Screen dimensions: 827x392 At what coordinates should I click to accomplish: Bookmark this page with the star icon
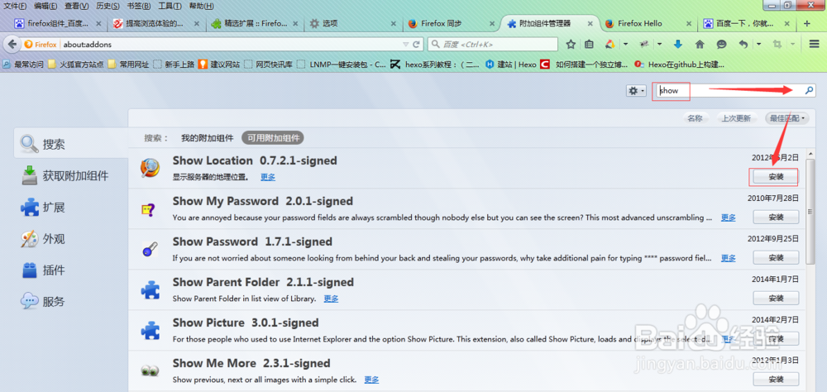click(571, 45)
